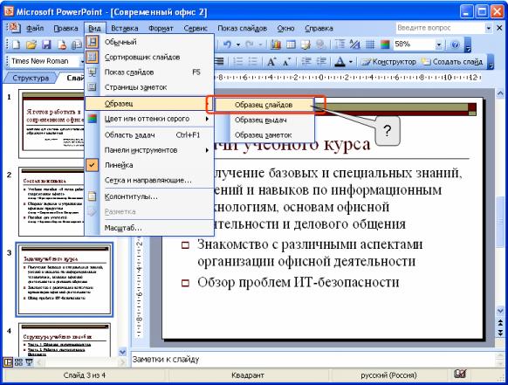Click the Decrease Indent icon
Viewport: 508px width, 385px height.
[x=306, y=61]
